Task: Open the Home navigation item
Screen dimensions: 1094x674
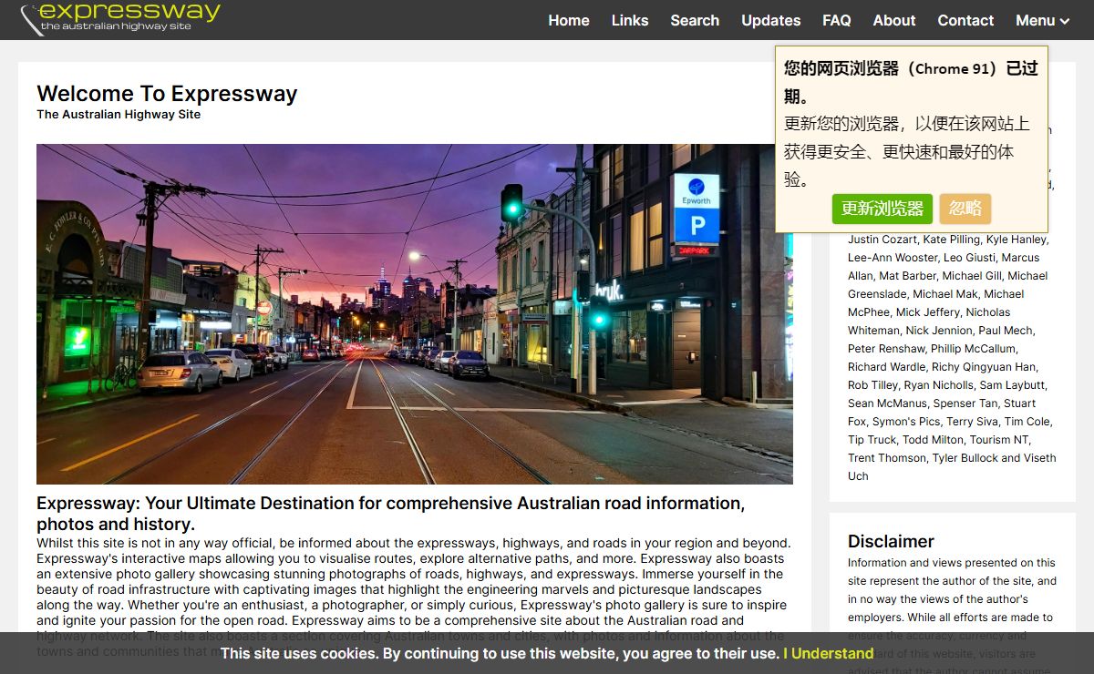Action: pyautogui.click(x=568, y=20)
